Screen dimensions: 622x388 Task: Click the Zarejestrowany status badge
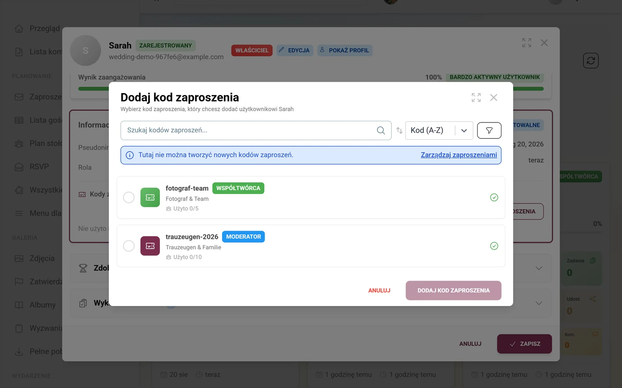pyautogui.click(x=165, y=46)
